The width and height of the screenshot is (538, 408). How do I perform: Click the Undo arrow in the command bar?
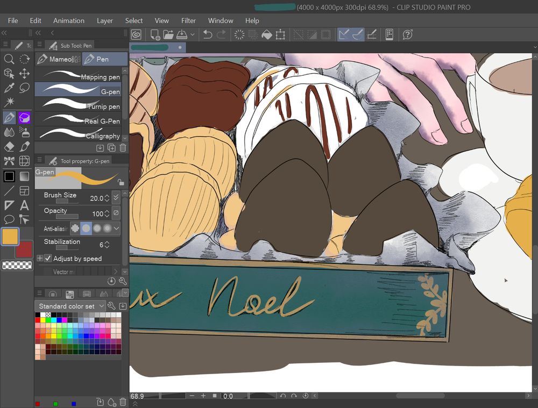(x=208, y=35)
